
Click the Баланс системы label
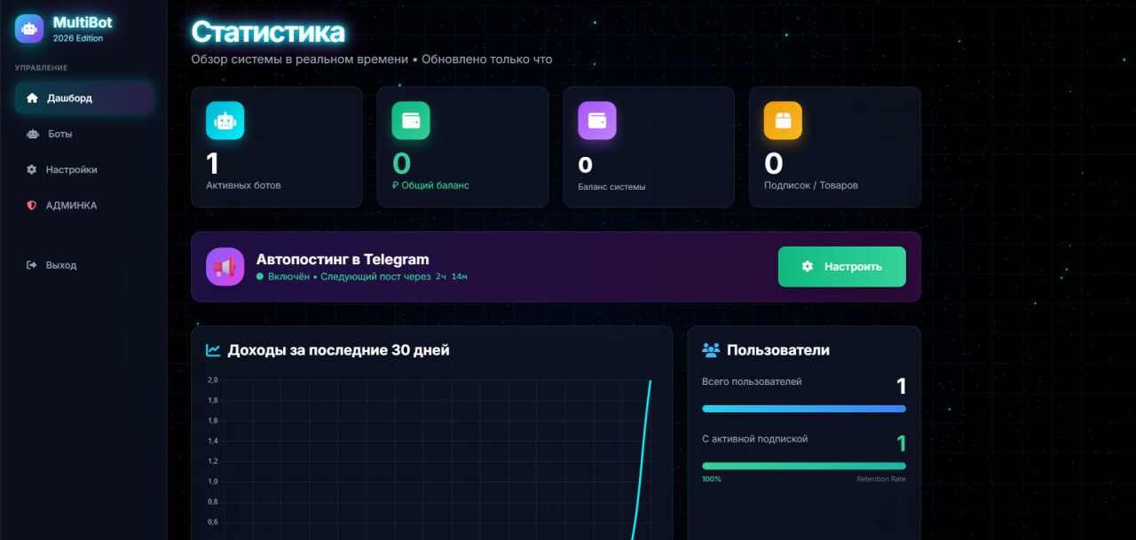coord(611,187)
